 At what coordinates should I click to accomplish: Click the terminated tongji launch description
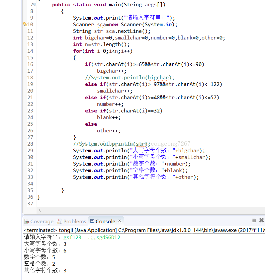pyautogui.click(x=144, y=230)
